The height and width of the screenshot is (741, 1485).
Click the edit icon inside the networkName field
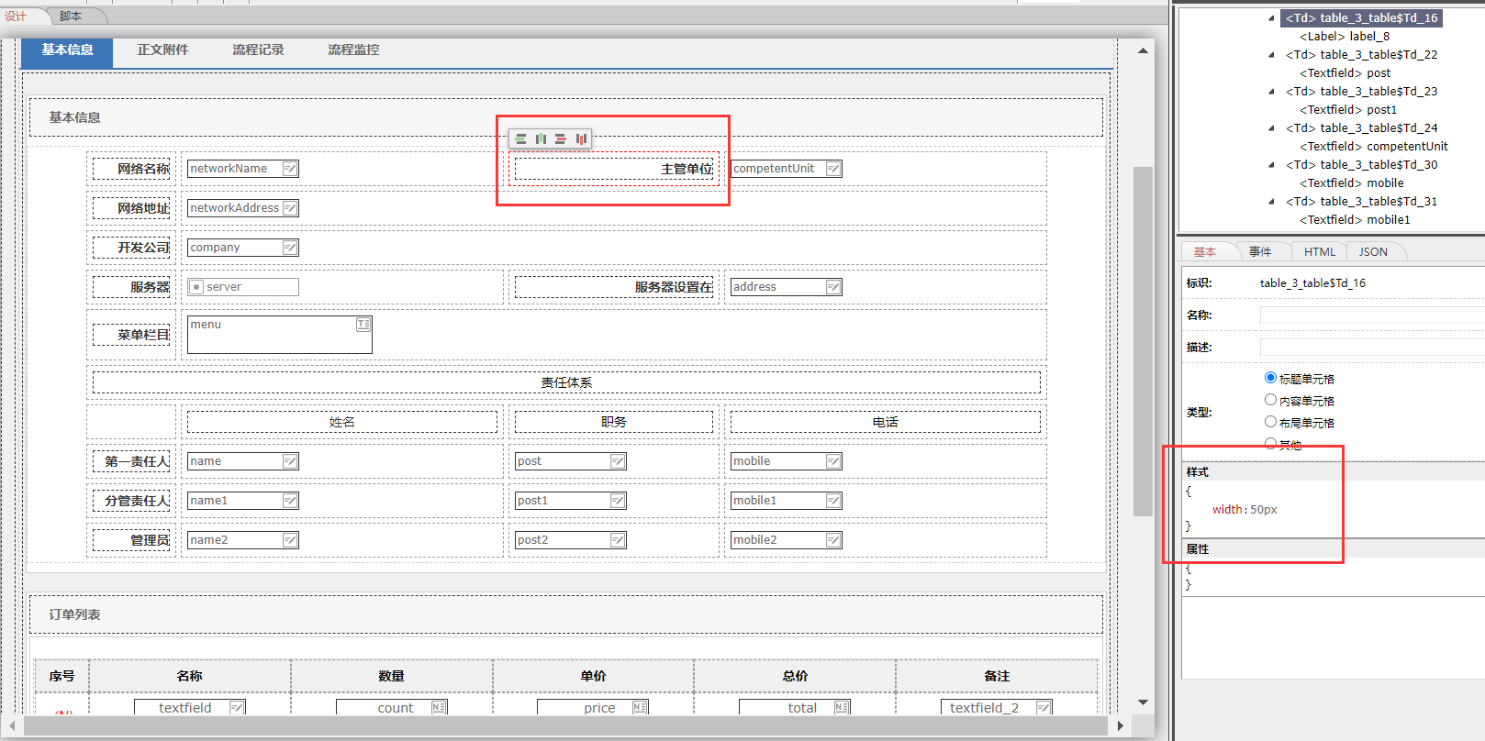click(290, 169)
